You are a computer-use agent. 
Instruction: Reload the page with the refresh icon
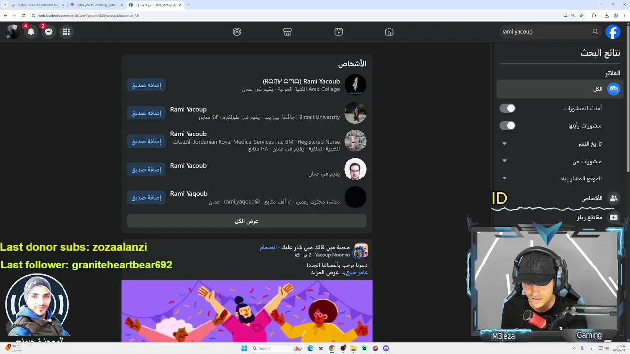(23, 15)
